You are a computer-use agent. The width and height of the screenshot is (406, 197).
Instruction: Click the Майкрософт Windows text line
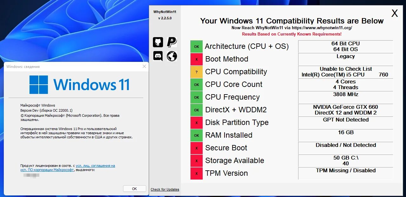38,105
